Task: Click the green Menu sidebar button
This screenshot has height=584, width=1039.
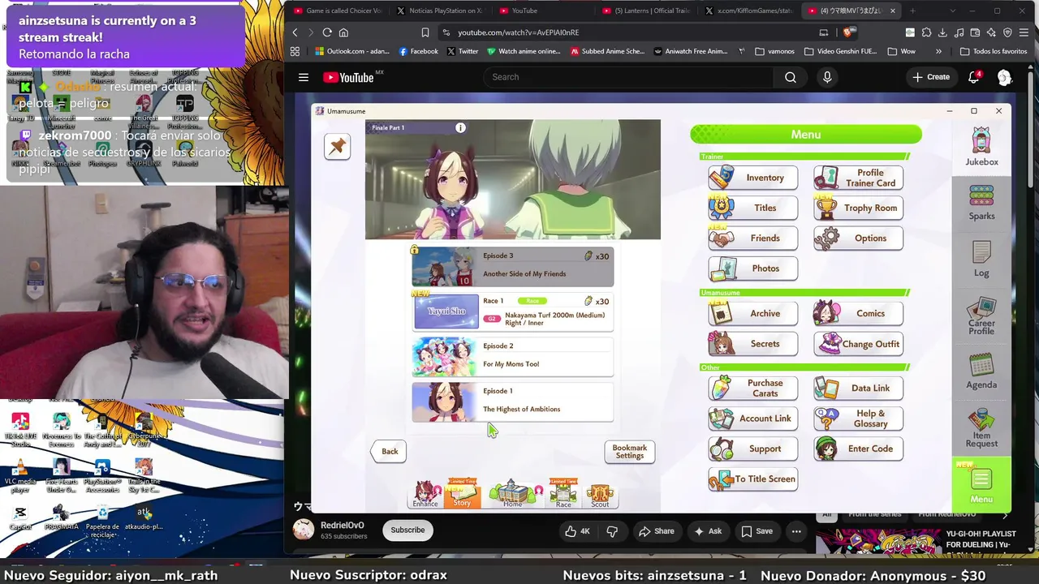Action: pyautogui.click(x=981, y=483)
